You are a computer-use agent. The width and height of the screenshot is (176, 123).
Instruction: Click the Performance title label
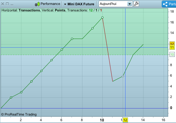tap(50, 4)
